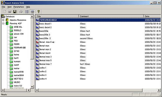This screenshot has height=97, width=162.
Task: Click the Save floppy disk icon
Action: [x=15, y=12]
